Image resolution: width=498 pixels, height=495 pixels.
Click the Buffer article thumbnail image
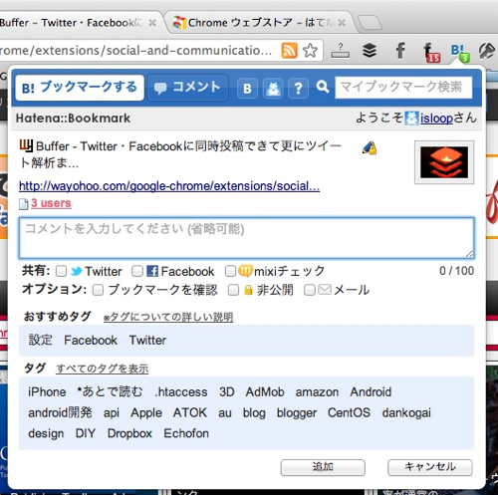tap(444, 162)
